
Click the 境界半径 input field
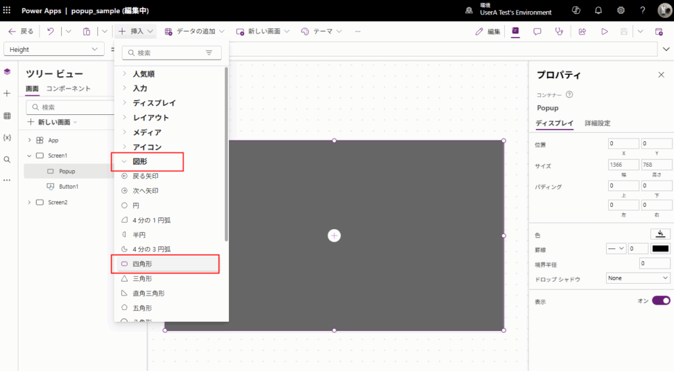coord(655,263)
